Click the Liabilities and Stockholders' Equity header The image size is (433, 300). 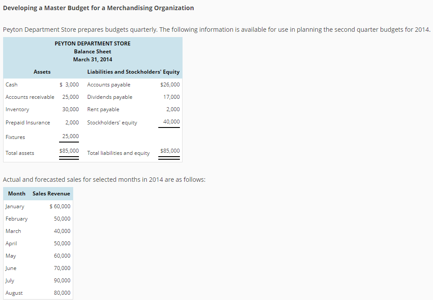tap(133, 71)
